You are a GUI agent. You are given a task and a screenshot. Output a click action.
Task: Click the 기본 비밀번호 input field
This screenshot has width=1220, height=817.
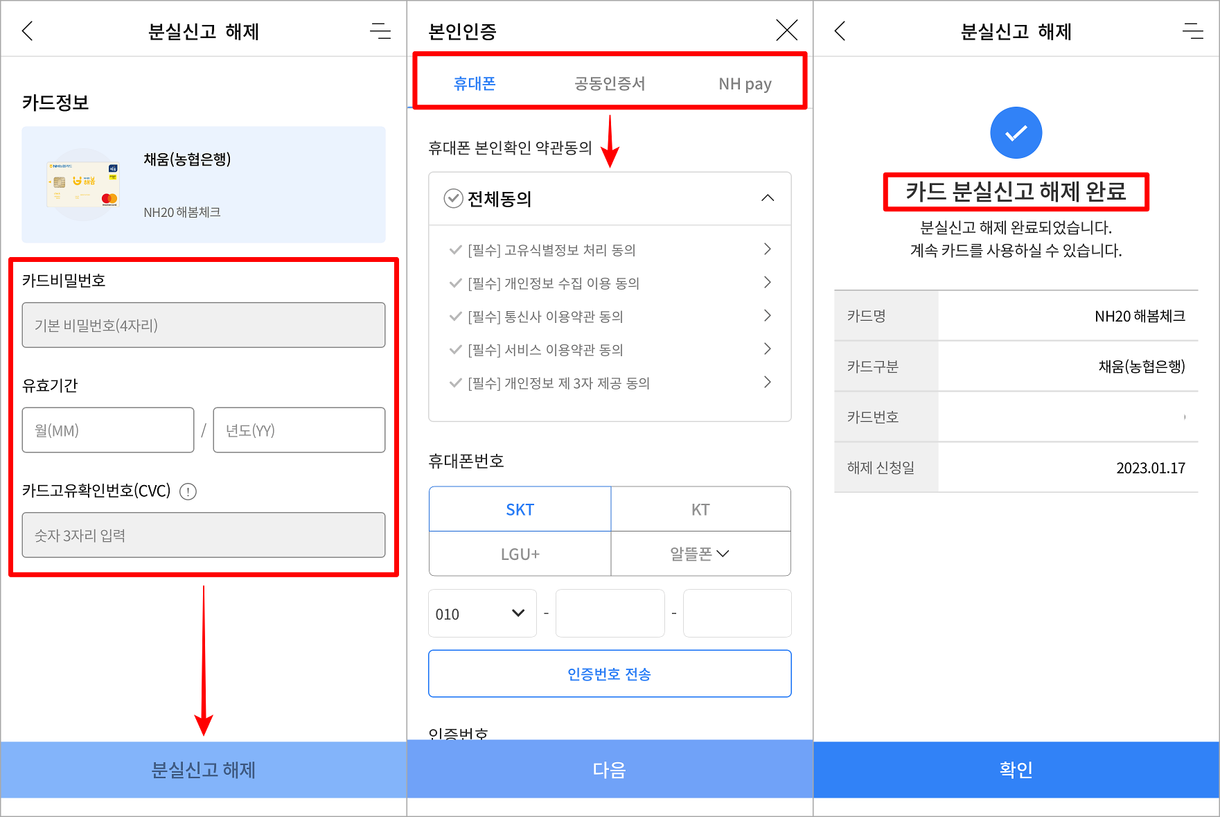(203, 324)
